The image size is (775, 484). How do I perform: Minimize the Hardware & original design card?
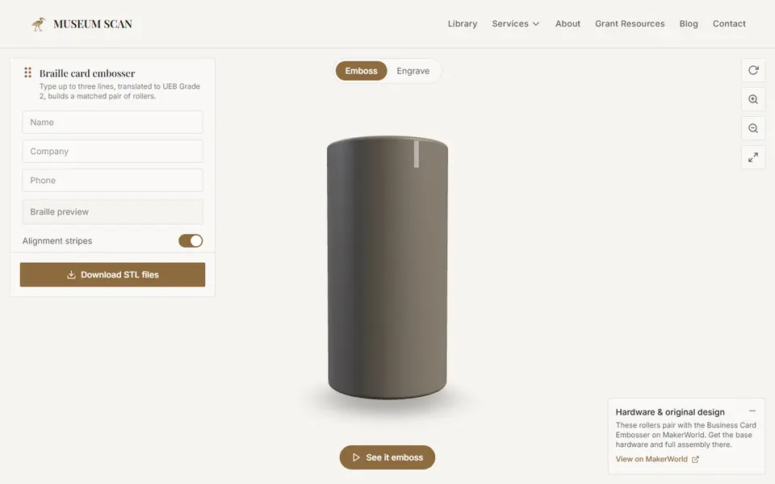tap(752, 411)
